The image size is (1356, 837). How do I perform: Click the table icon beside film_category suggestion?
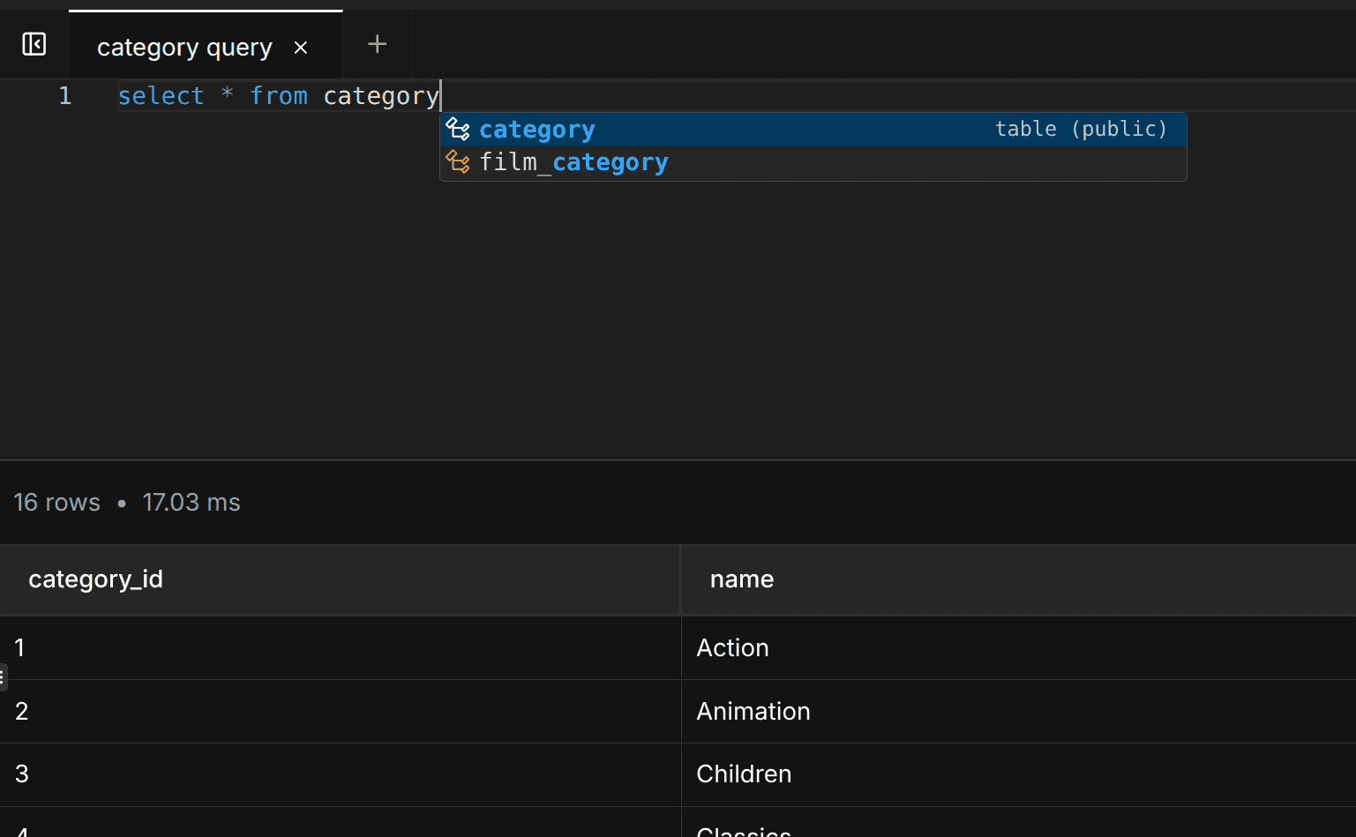click(458, 162)
